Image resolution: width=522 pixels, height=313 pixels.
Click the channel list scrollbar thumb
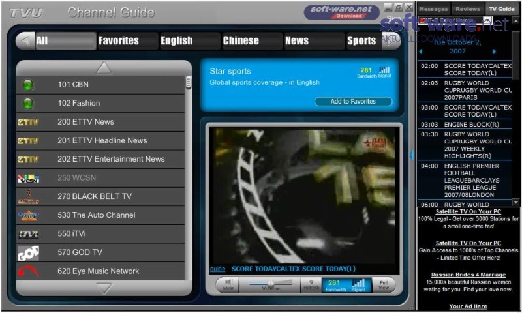189,82
